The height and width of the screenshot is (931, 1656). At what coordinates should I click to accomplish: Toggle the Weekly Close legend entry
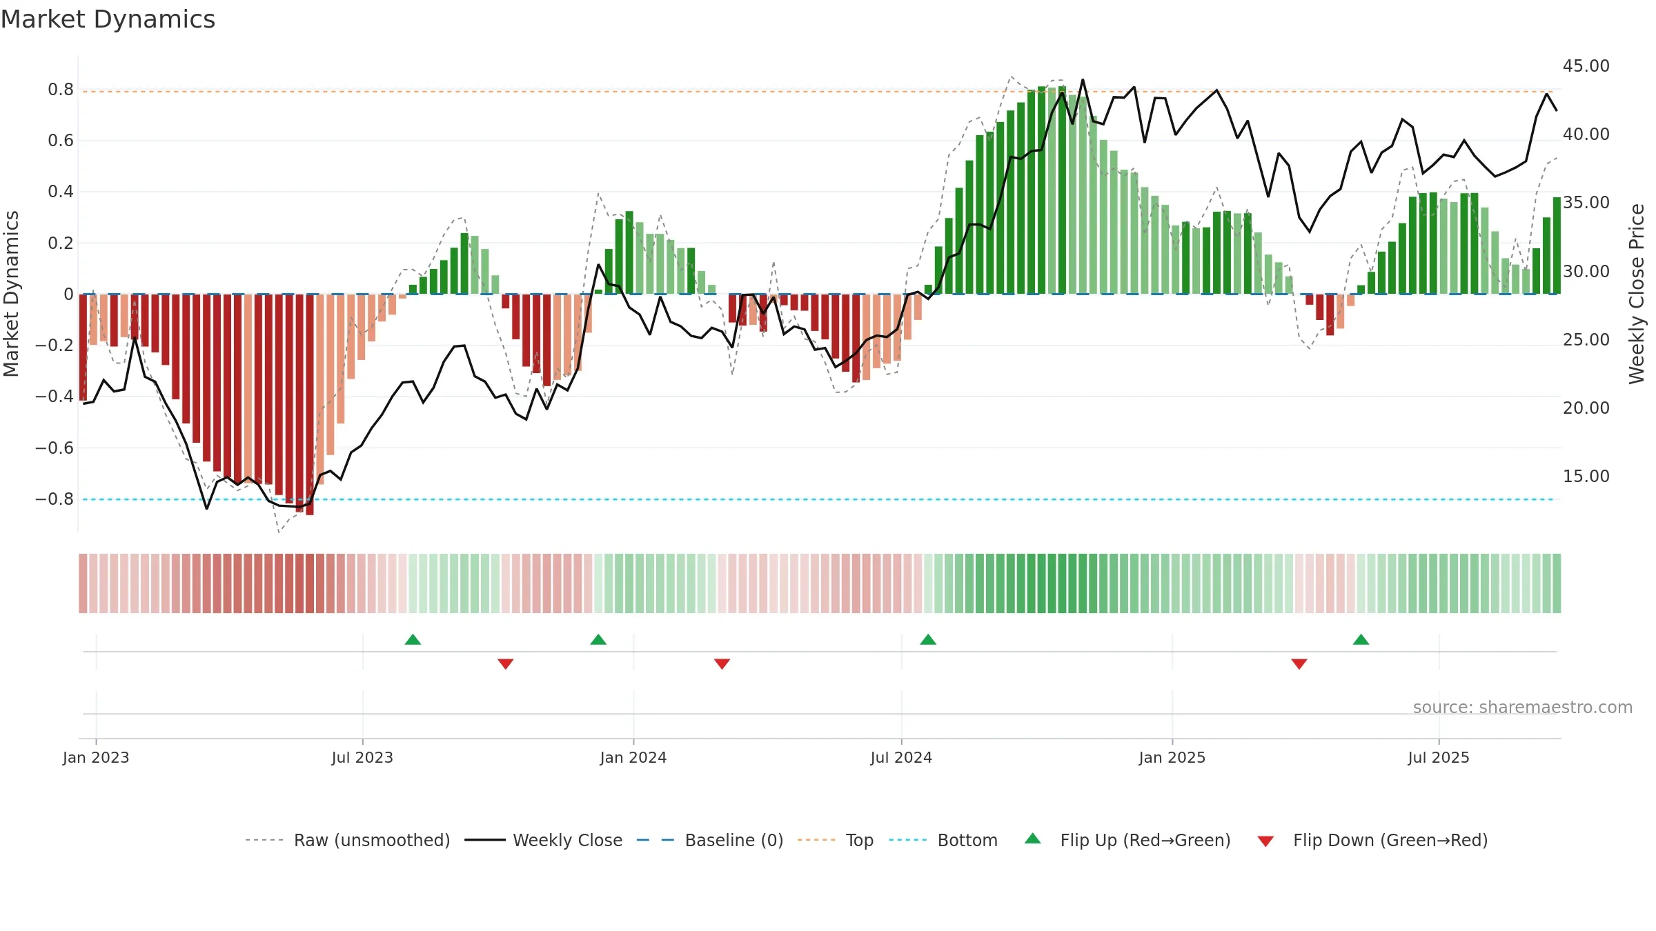[x=543, y=840]
